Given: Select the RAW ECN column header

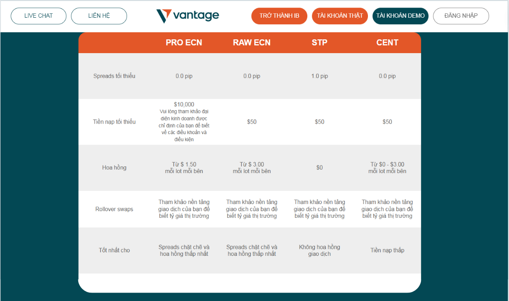Looking at the screenshot, I should pyautogui.click(x=252, y=42).
